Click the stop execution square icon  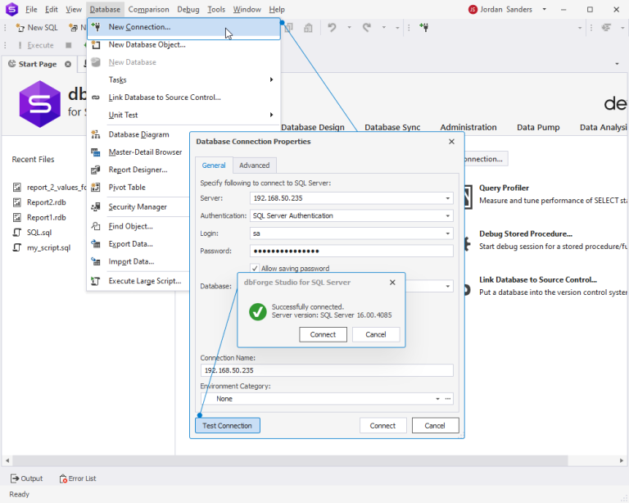coord(69,45)
